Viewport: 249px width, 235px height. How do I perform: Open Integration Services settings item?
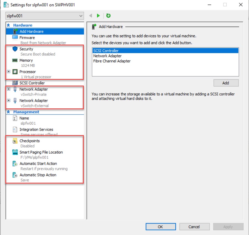36,130
